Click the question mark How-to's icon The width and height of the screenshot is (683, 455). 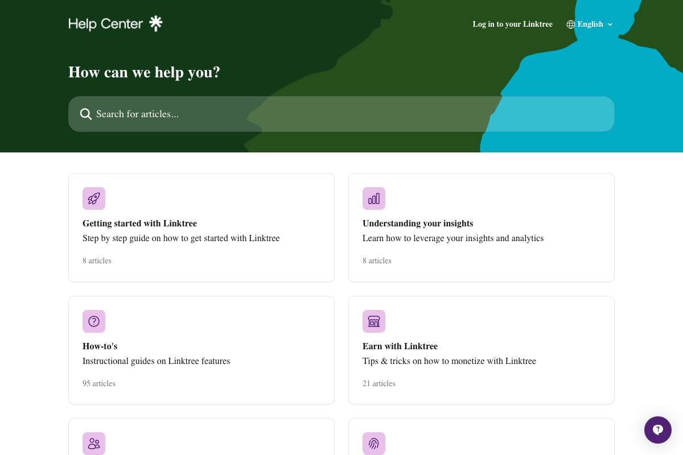(x=94, y=321)
